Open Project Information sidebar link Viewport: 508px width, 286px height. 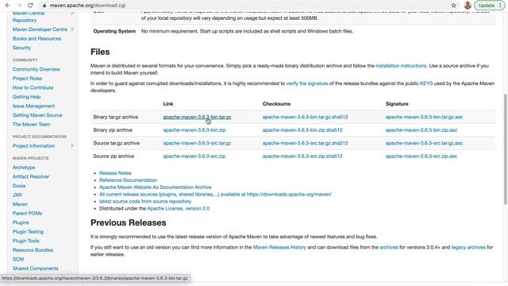coord(33,146)
